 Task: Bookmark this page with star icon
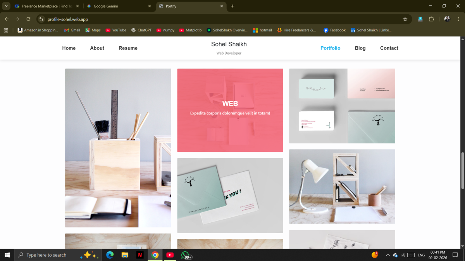click(x=405, y=19)
